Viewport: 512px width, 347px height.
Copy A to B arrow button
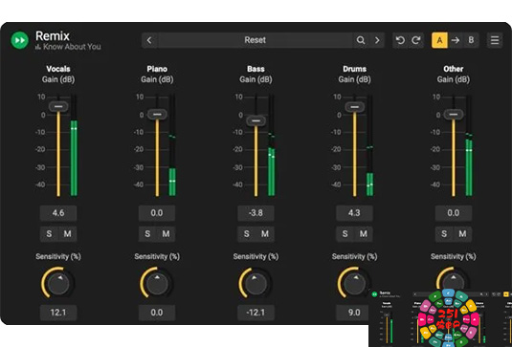pyautogui.click(x=456, y=40)
